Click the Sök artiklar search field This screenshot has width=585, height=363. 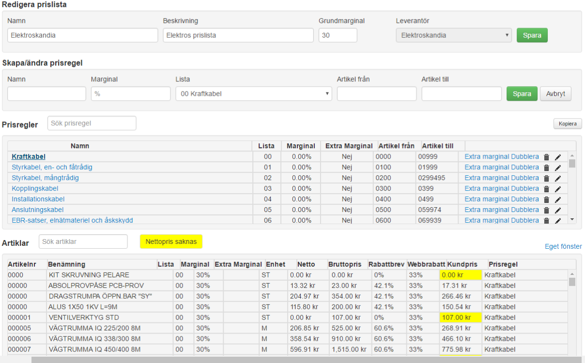83,242
